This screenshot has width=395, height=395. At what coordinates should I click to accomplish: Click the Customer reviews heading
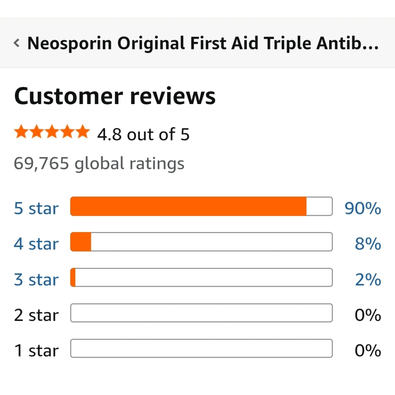click(x=115, y=96)
